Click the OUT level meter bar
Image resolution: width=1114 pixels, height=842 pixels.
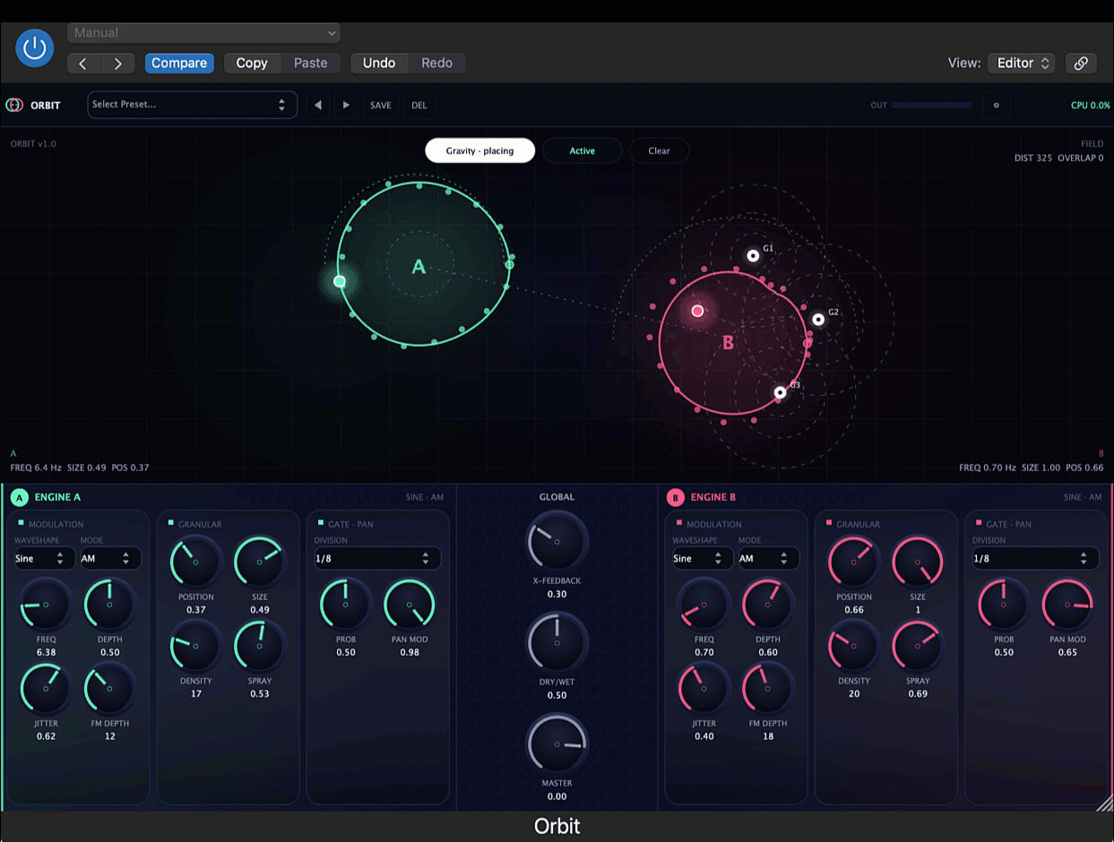pos(932,105)
